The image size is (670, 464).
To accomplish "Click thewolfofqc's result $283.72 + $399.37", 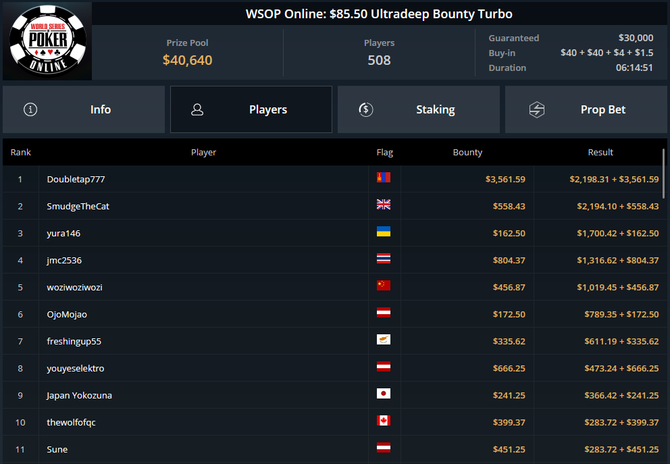I will pyautogui.click(x=622, y=423).
